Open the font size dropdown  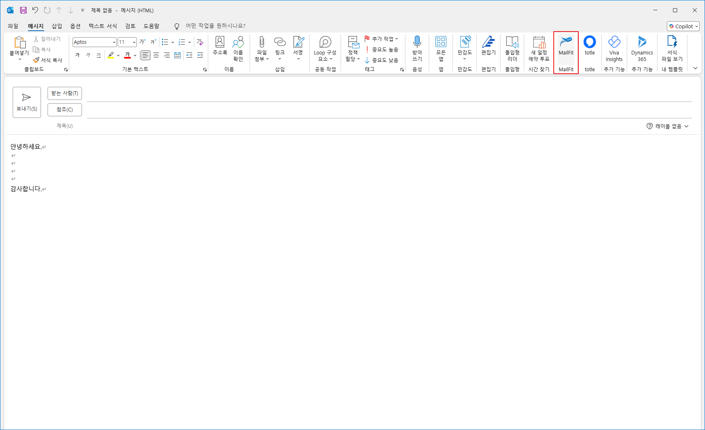pos(134,42)
